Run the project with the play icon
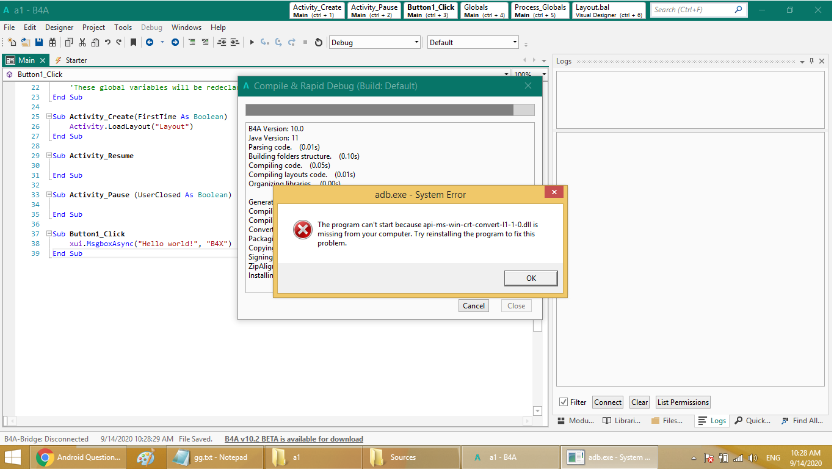 [x=252, y=42]
